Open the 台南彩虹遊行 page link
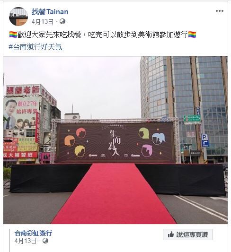Screen dimensions: 231x252 [33, 233]
